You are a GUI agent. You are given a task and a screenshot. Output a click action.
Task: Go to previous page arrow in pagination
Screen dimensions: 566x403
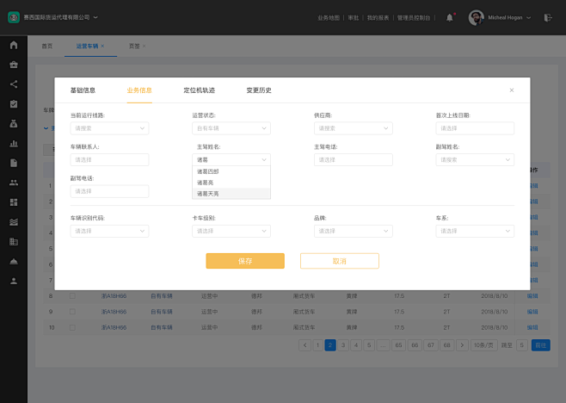tap(305, 345)
